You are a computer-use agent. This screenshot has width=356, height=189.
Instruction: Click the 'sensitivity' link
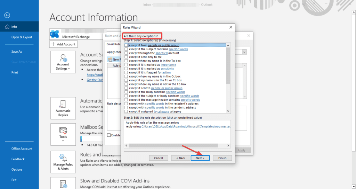coord(167,69)
